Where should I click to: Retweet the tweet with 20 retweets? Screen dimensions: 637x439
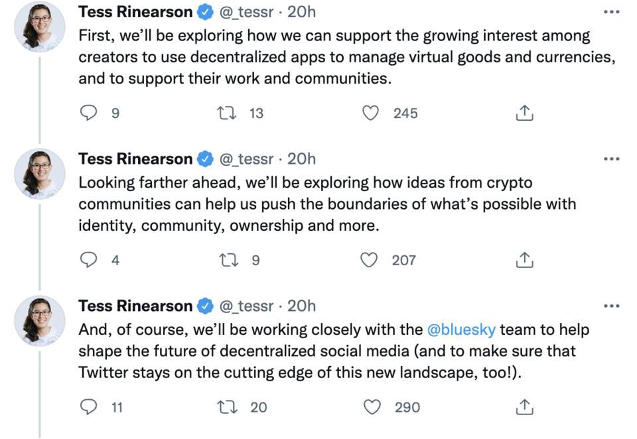227,407
